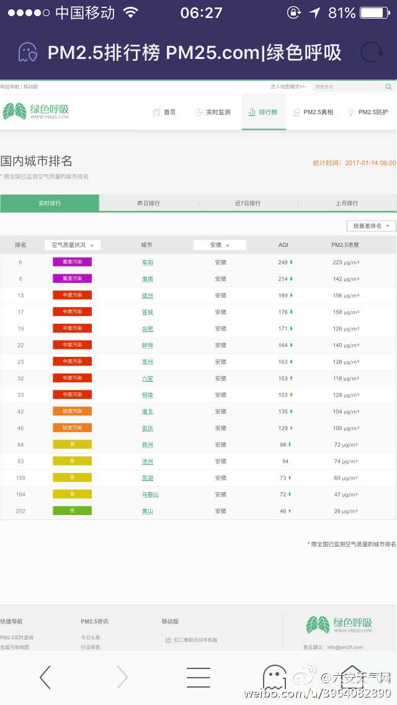397x705 pixels.
Task: Expand the 安徽 province dropdown
Action: point(220,245)
